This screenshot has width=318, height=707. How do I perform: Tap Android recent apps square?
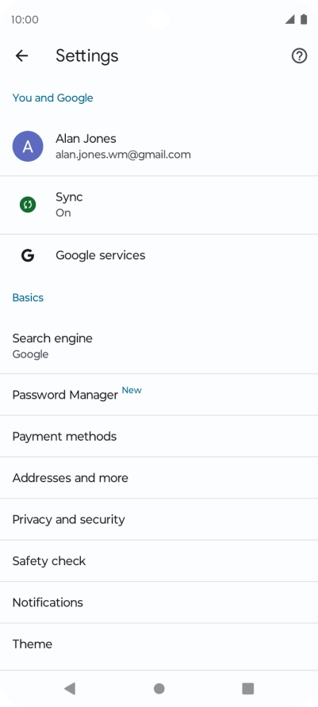pyautogui.click(x=247, y=689)
